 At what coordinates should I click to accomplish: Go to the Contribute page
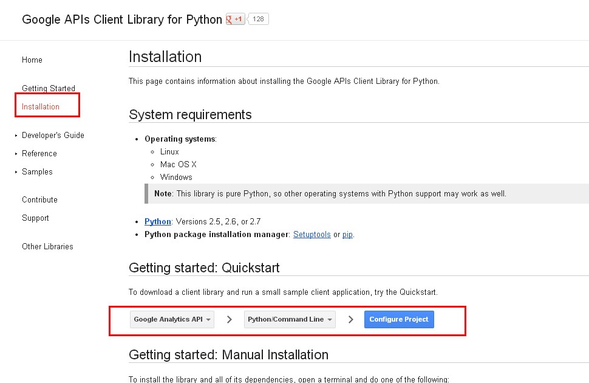point(40,200)
